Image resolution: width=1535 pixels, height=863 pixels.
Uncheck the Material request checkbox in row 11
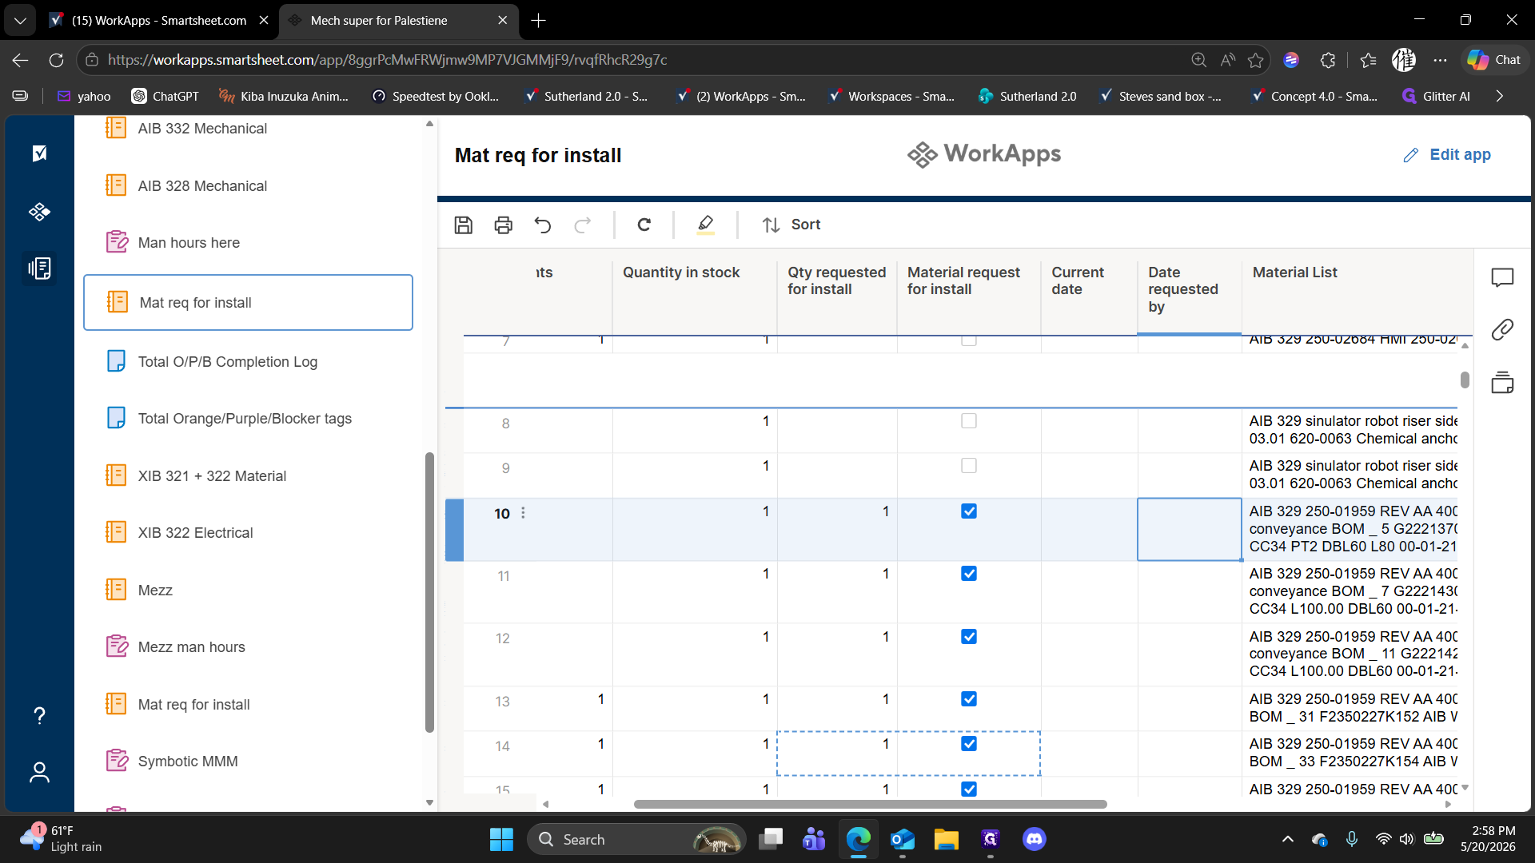click(968, 574)
